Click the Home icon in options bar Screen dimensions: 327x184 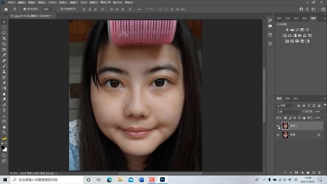click(x=6, y=9)
